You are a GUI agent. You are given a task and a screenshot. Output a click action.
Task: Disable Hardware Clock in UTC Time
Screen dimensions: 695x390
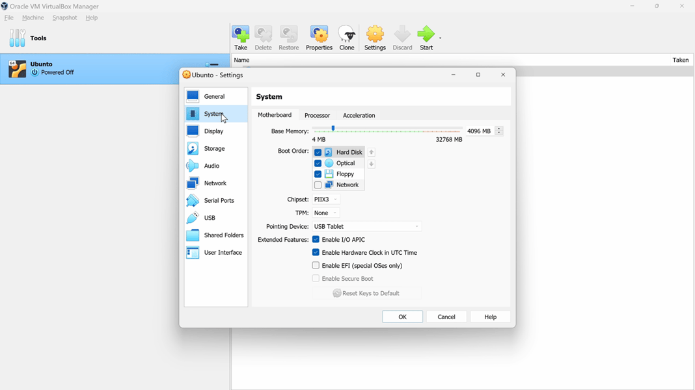coord(317,252)
